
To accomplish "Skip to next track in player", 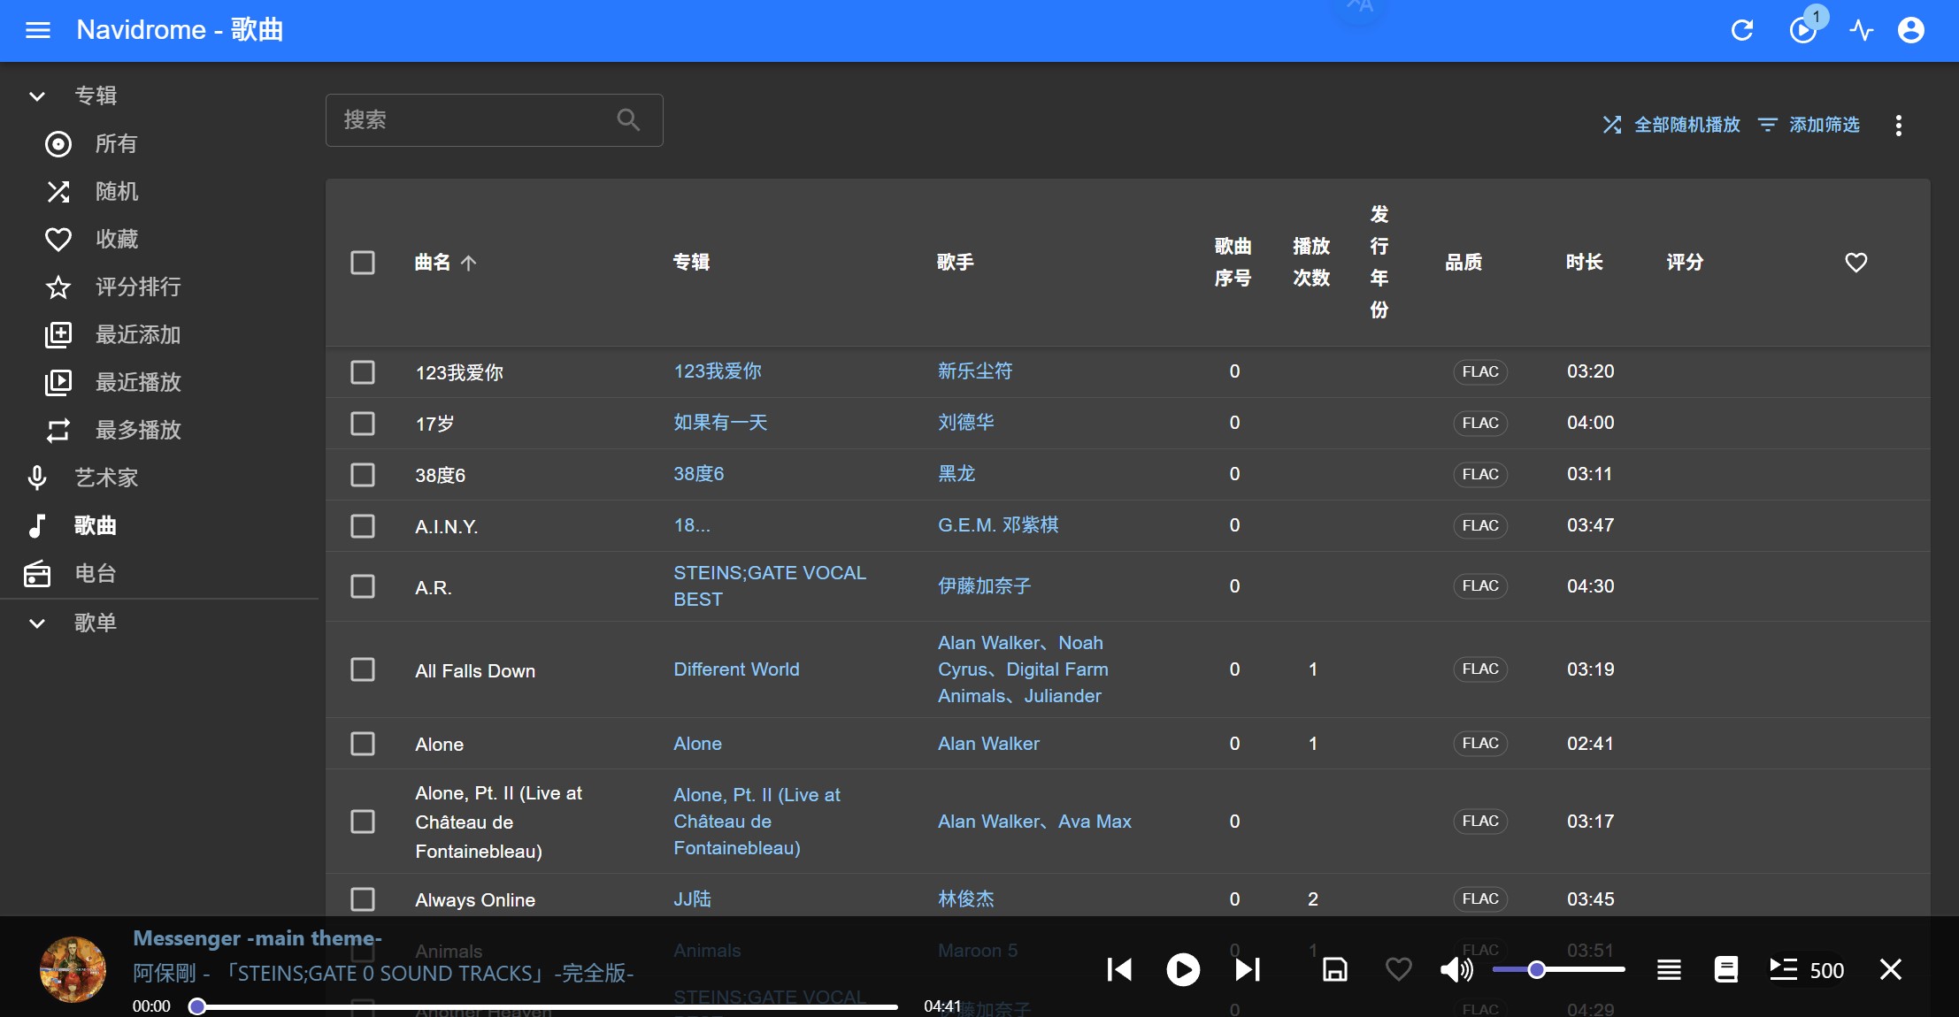I will pos(1248,970).
